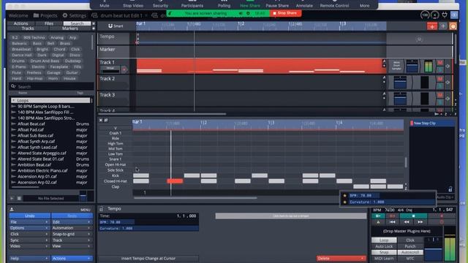This screenshot has width=468, height=263.
Task: Click Insert Tempo Change at Cursor
Action: coord(148,259)
